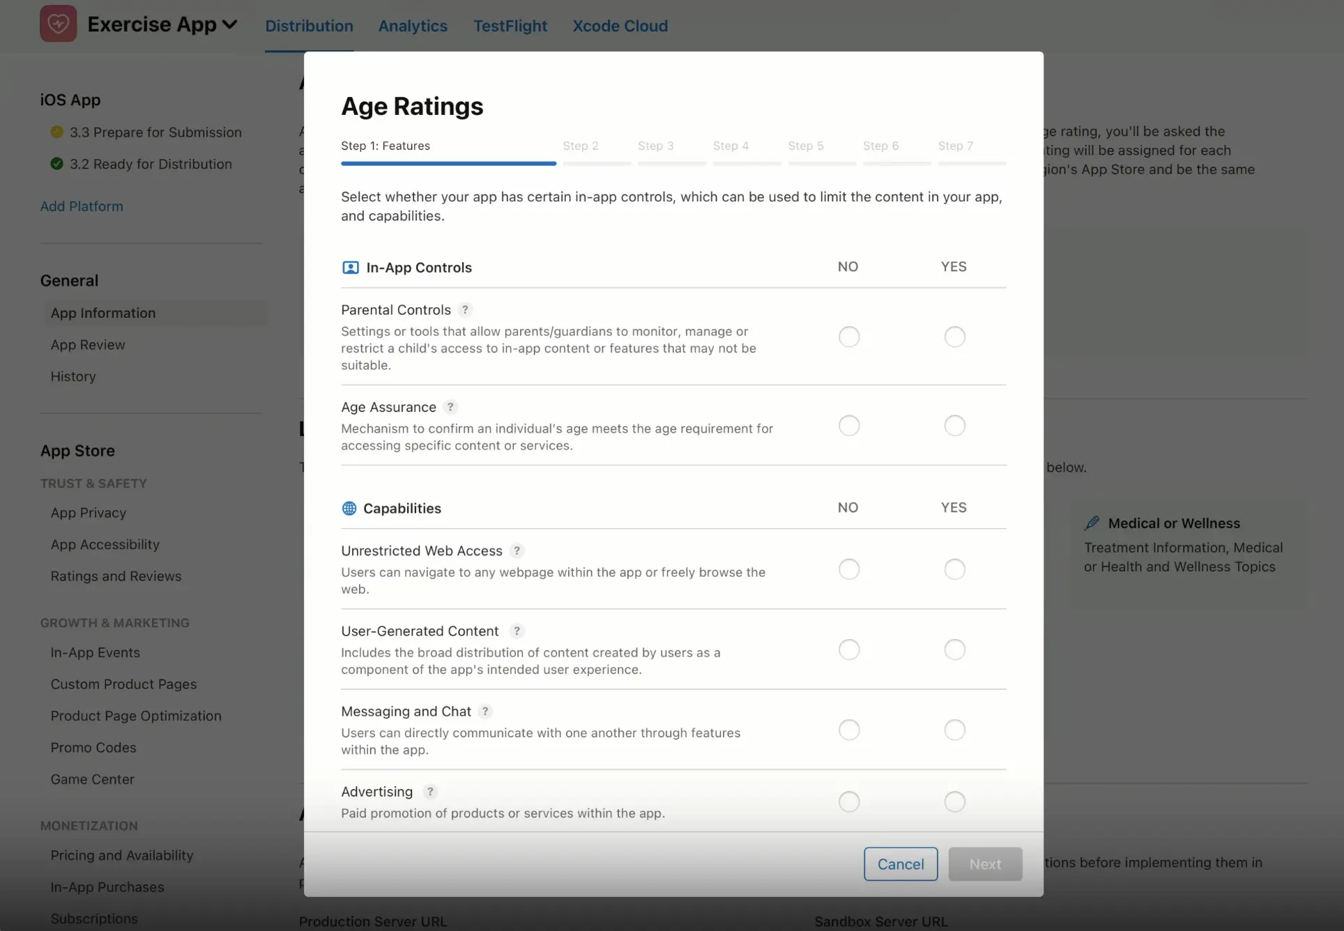Show help for Parental Controls
This screenshot has width=1344, height=931.
tap(465, 309)
